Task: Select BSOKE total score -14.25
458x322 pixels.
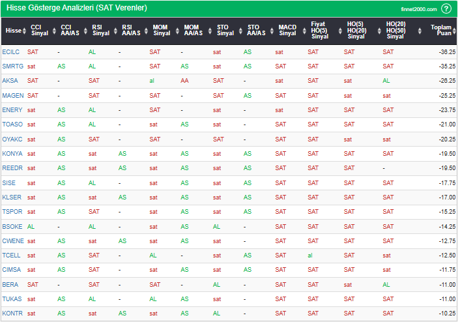Action: pyautogui.click(x=447, y=226)
